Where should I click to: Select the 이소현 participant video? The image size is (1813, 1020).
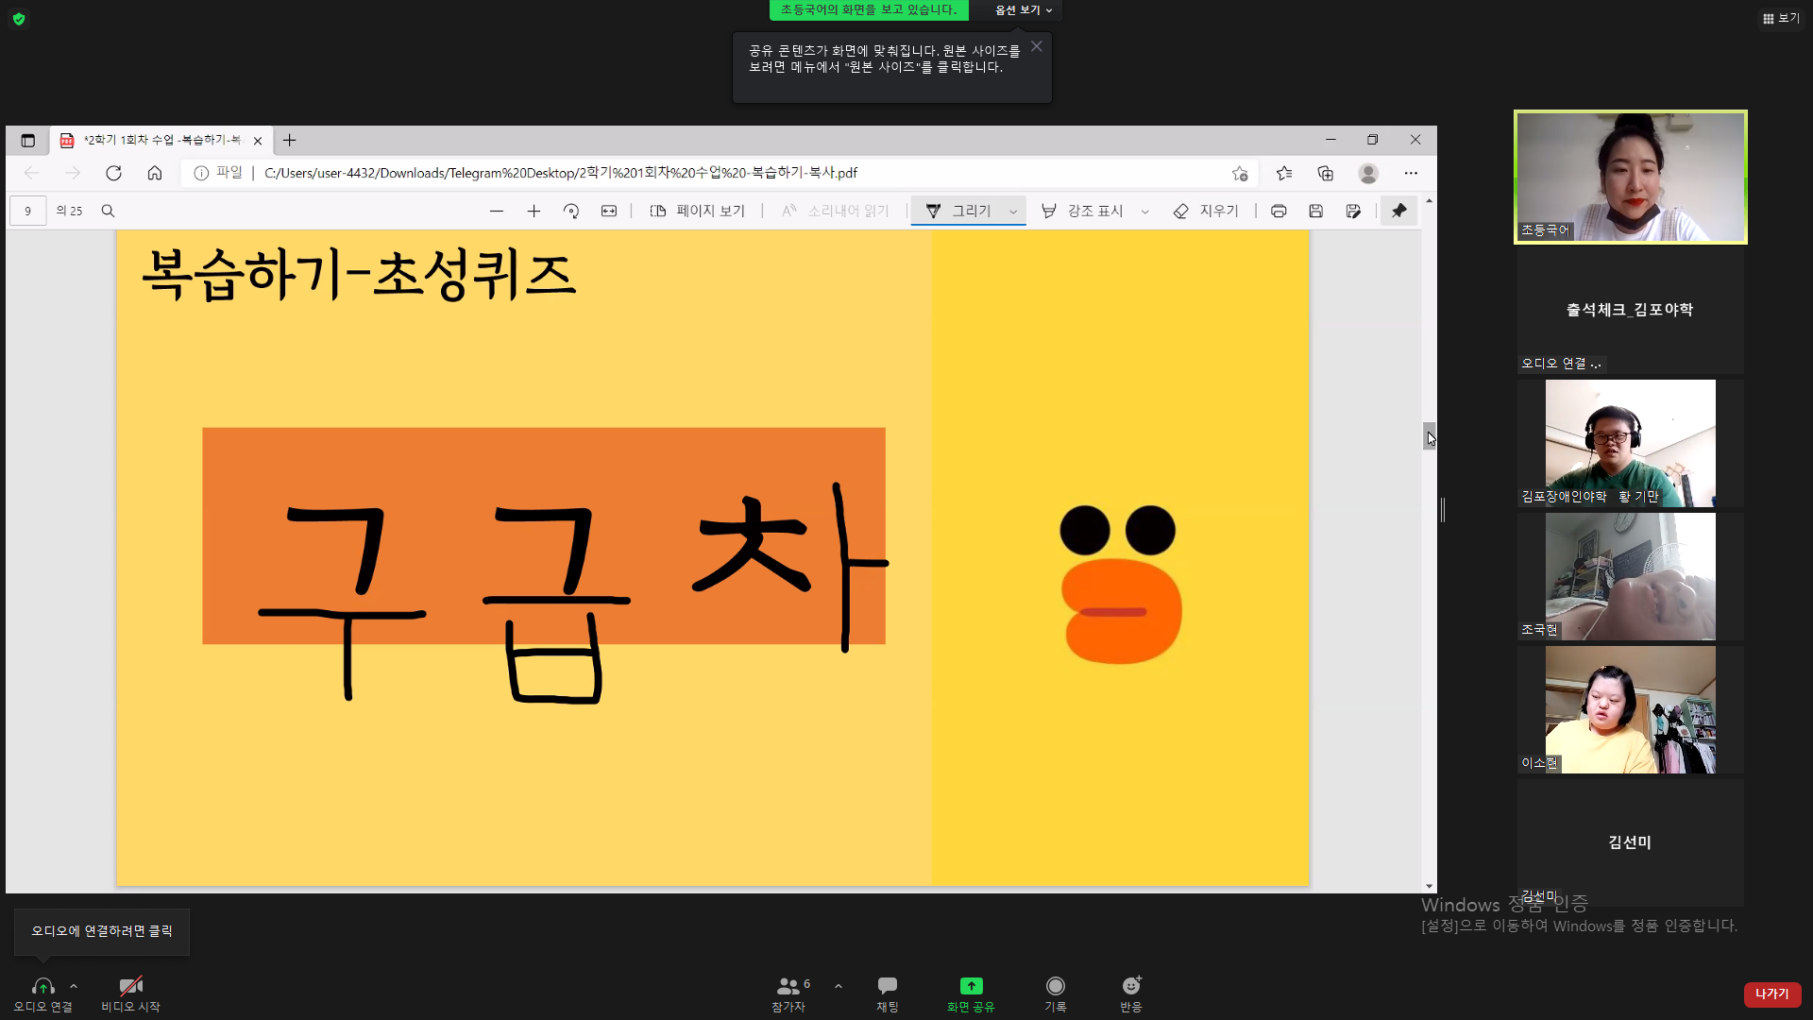point(1631,709)
